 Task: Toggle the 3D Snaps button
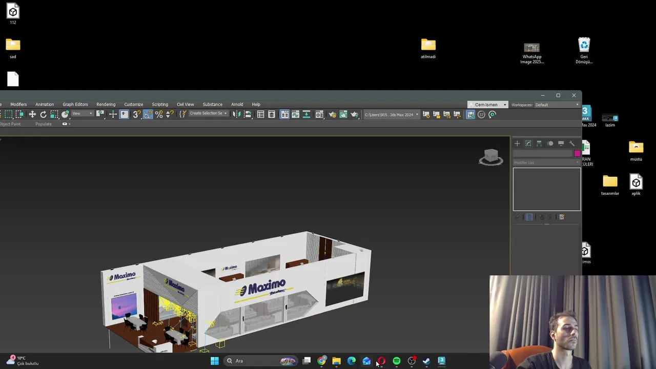tap(137, 114)
